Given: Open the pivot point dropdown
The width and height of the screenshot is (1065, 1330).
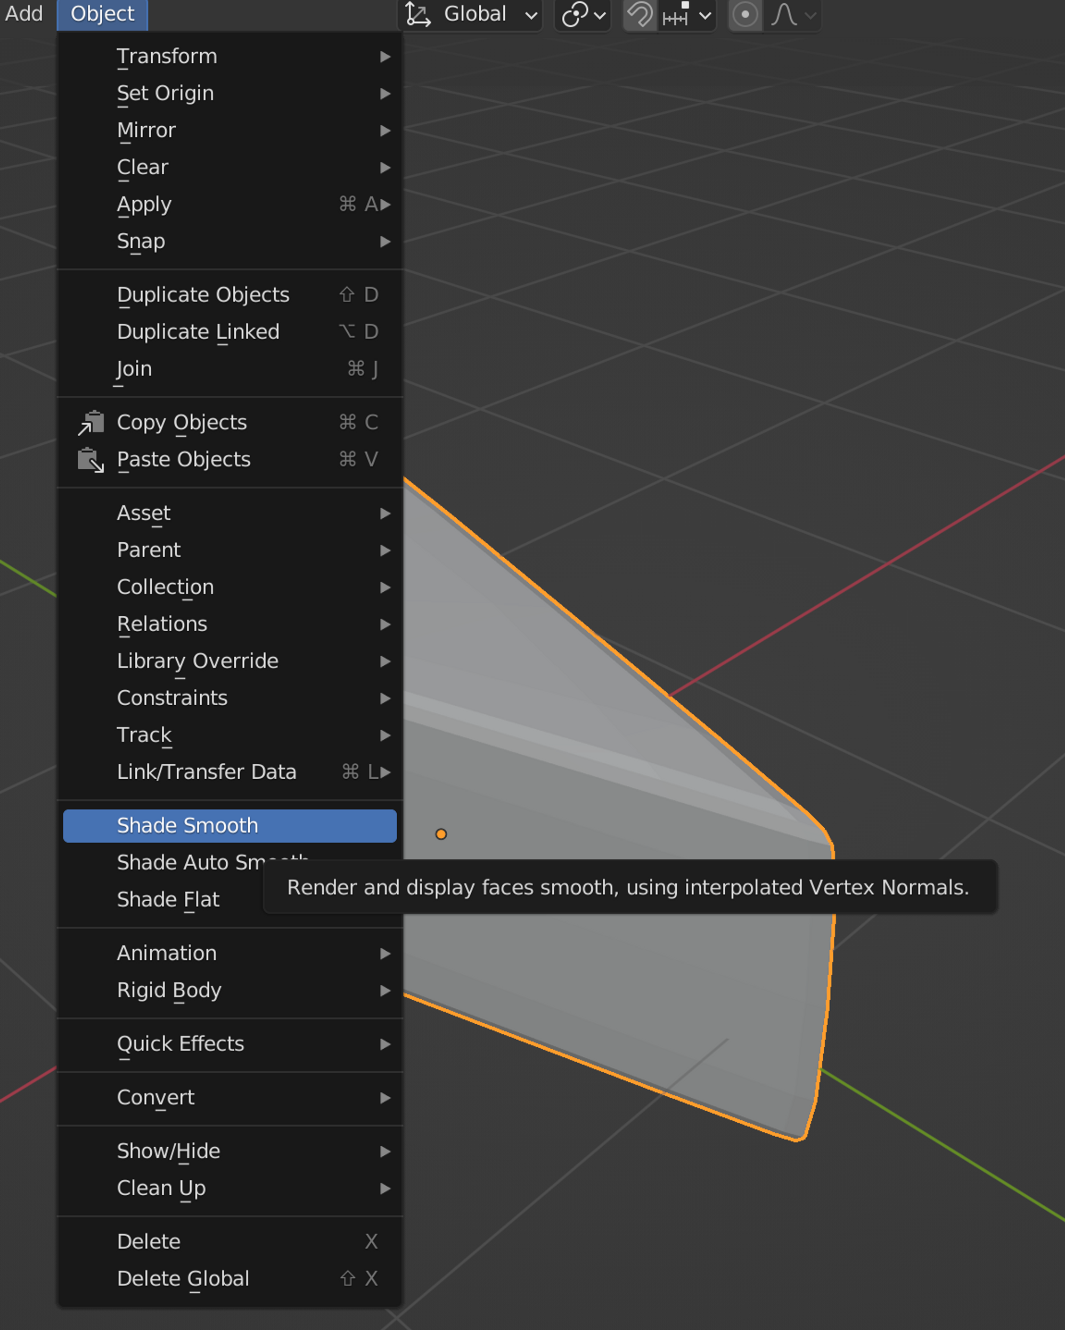Looking at the screenshot, I should click(583, 14).
